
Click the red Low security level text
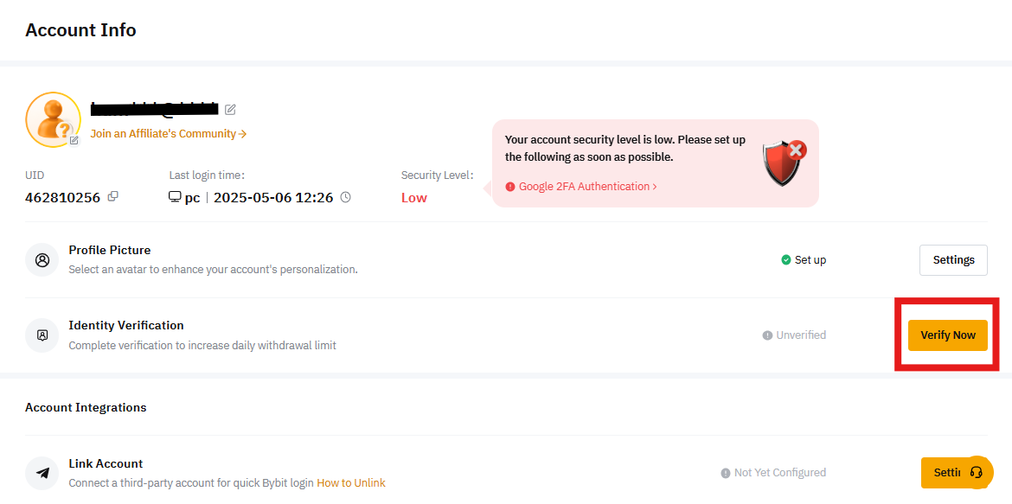click(x=413, y=198)
